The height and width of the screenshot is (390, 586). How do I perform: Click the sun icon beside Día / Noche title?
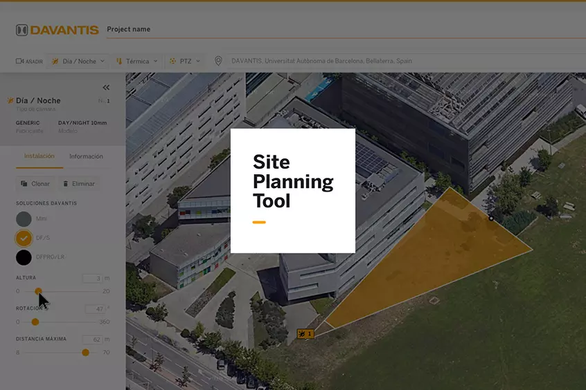[10, 101]
